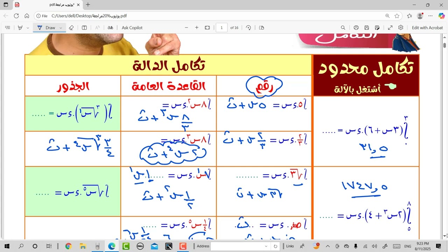
Task: Open the Links toolbar on taskbar
Action: tap(290, 246)
